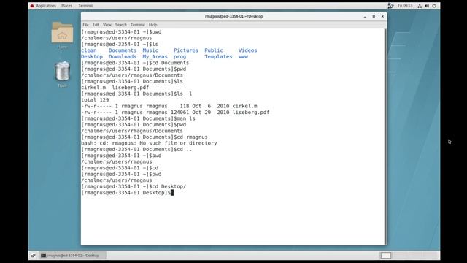
Task: Open the Home folder desktop icon
Action: (x=62, y=35)
